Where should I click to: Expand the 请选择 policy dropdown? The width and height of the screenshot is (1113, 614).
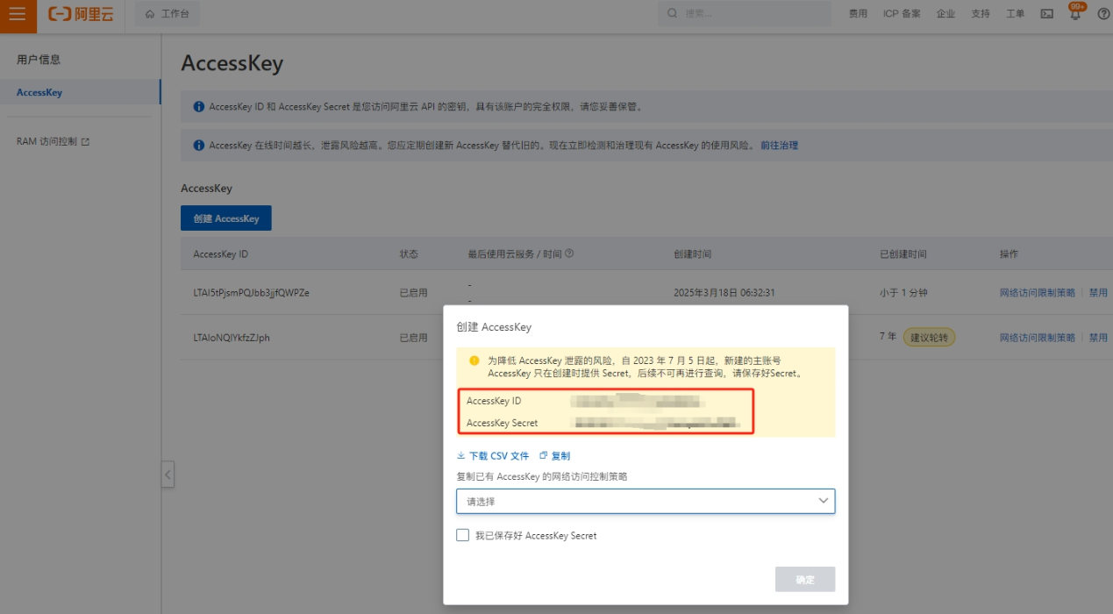646,501
